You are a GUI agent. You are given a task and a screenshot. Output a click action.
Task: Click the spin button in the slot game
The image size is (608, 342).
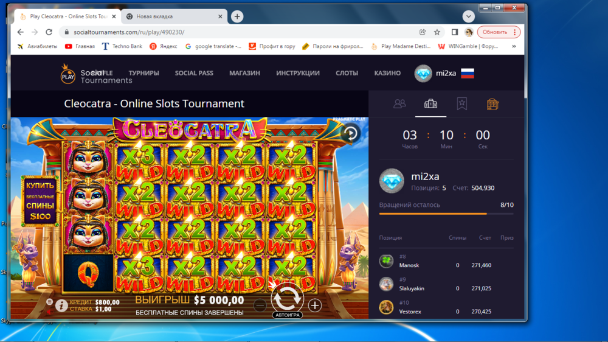click(287, 298)
